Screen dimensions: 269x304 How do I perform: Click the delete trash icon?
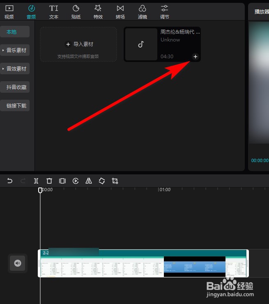[49, 181]
